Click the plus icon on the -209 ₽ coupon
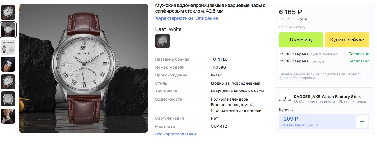Image resolution: width=377 pixels, height=144 pixels. (362, 122)
